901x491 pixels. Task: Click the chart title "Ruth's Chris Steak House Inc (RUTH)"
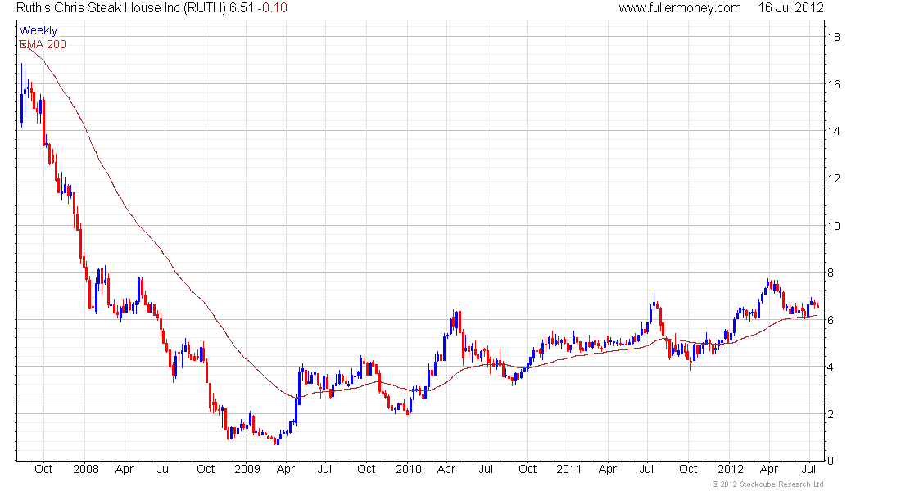pyautogui.click(x=120, y=8)
